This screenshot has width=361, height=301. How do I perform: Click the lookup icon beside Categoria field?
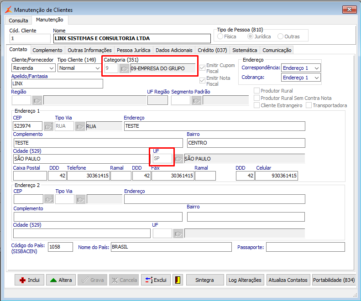[x=124, y=69]
